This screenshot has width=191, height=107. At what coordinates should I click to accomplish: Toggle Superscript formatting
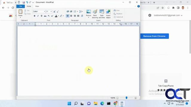(52, 16)
